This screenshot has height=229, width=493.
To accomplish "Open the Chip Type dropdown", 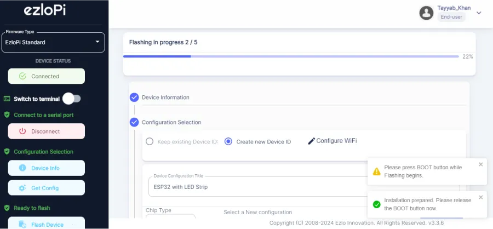I will 170,221.
